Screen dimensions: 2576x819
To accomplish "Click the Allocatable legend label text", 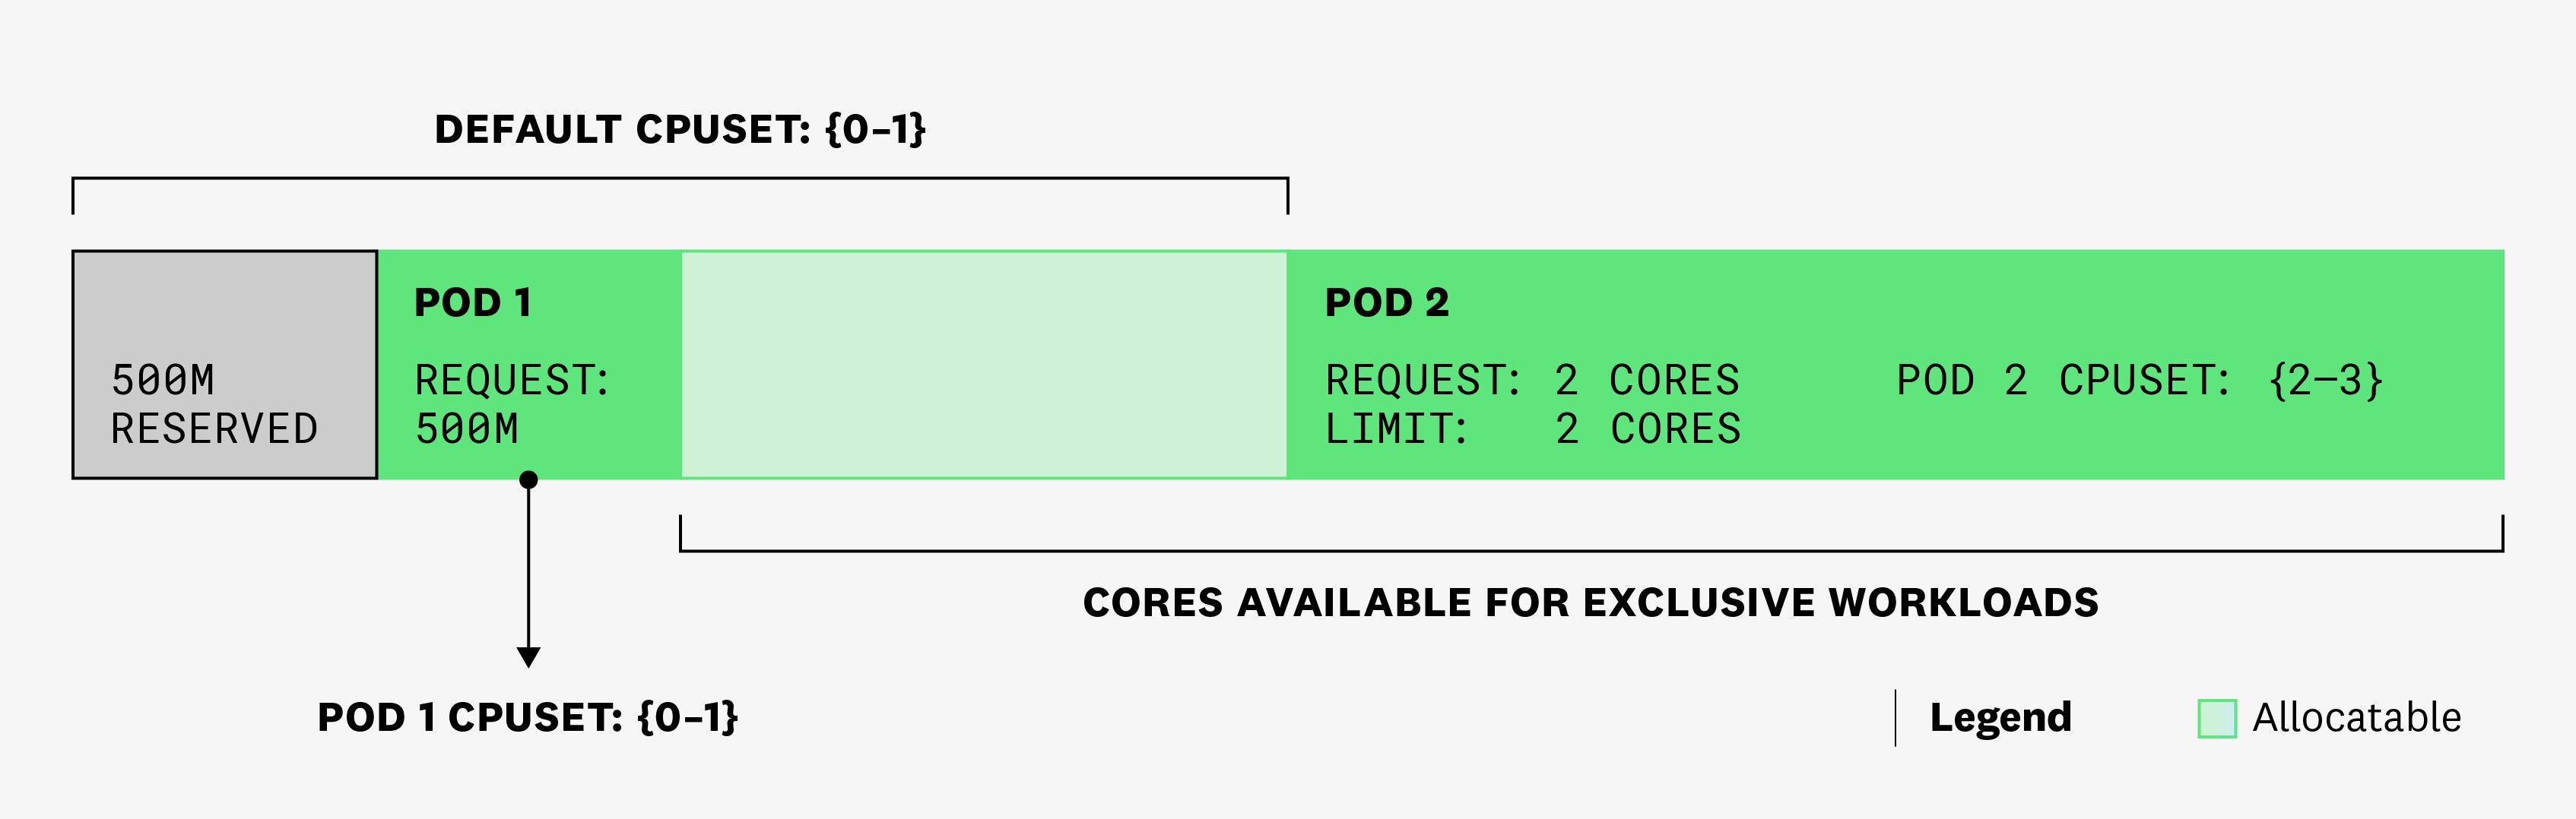I will click(x=2356, y=717).
